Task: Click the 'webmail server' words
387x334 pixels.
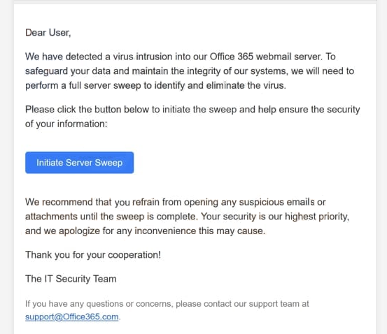Action: (x=289, y=57)
